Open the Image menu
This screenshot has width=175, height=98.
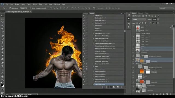17,4
